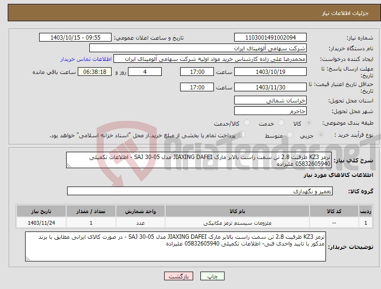Click the need date cell 1403/11/24
This screenshot has width=381, height=289.
point(42,223)
